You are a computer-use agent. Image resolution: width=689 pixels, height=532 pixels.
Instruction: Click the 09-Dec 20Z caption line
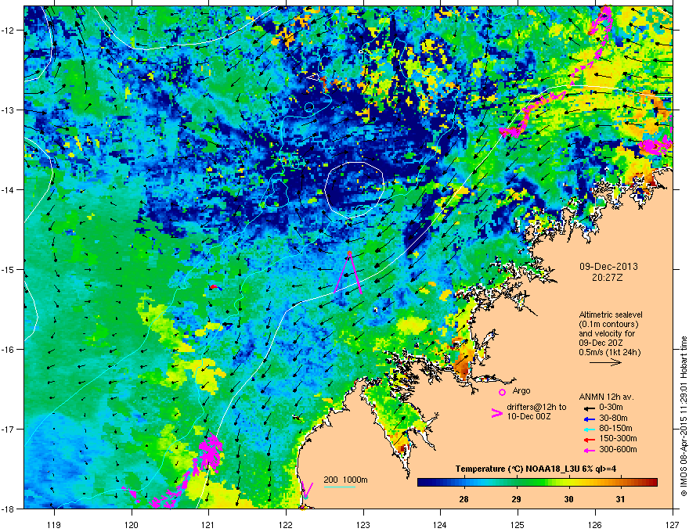601,343
